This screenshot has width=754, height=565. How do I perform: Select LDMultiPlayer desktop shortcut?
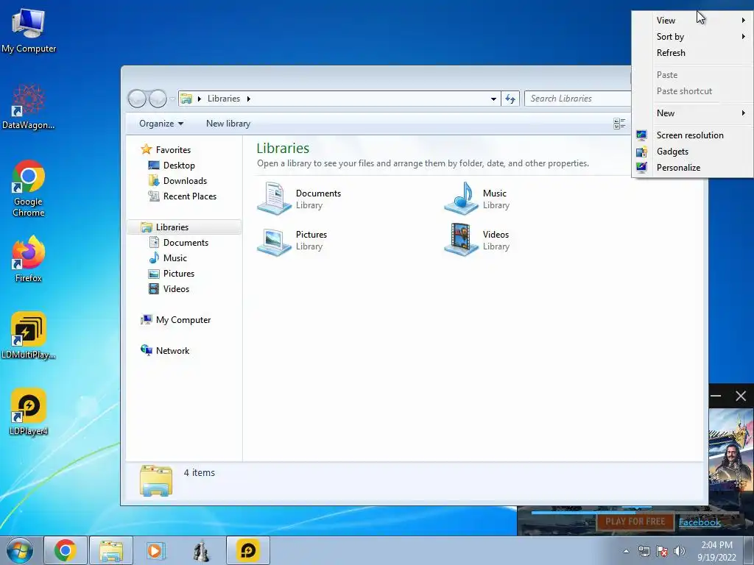pyautogui.click(x=29, y=335)
